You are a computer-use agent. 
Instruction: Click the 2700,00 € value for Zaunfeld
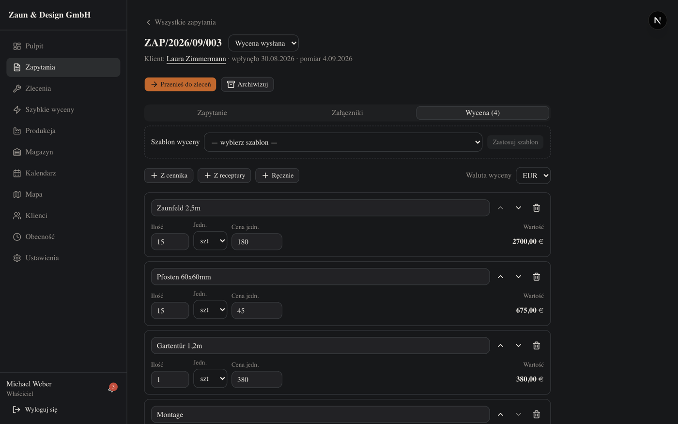click(528, 241)
